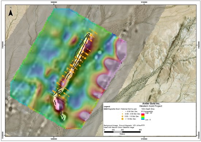
Task: Click the '100m Depth Slice' label
Action: [148, 109]
